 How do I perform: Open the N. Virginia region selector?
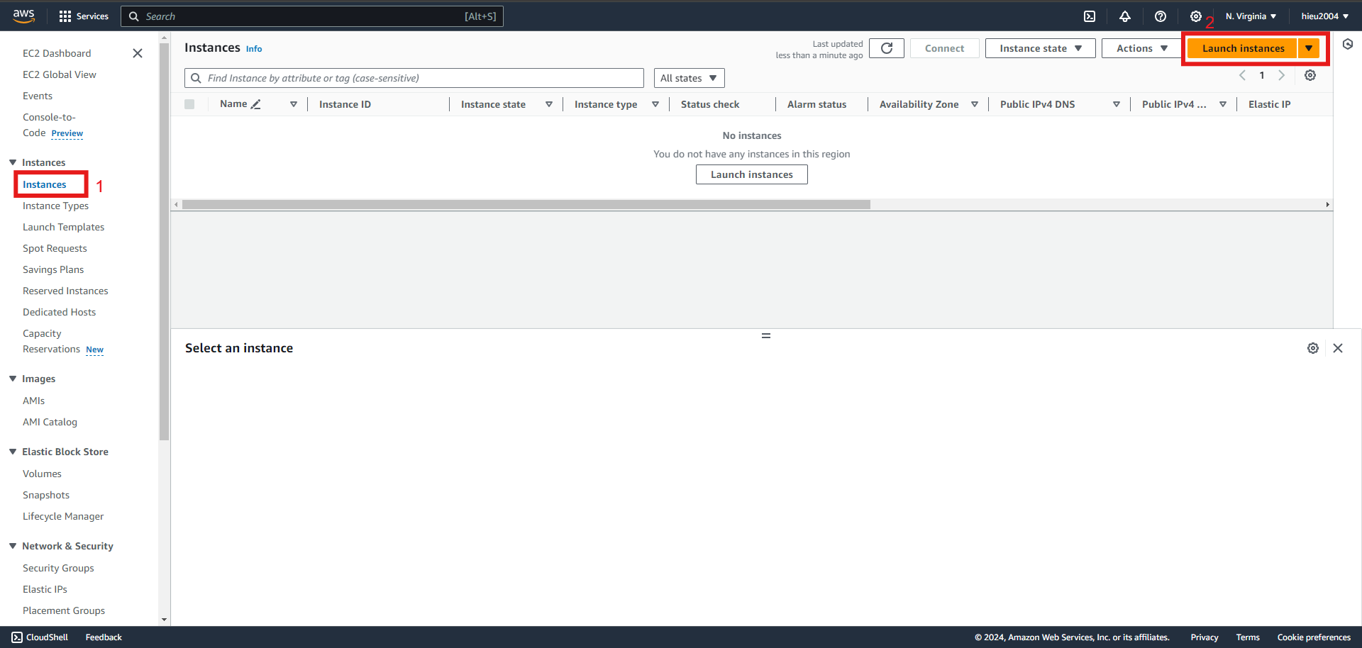coord(1251,16)
